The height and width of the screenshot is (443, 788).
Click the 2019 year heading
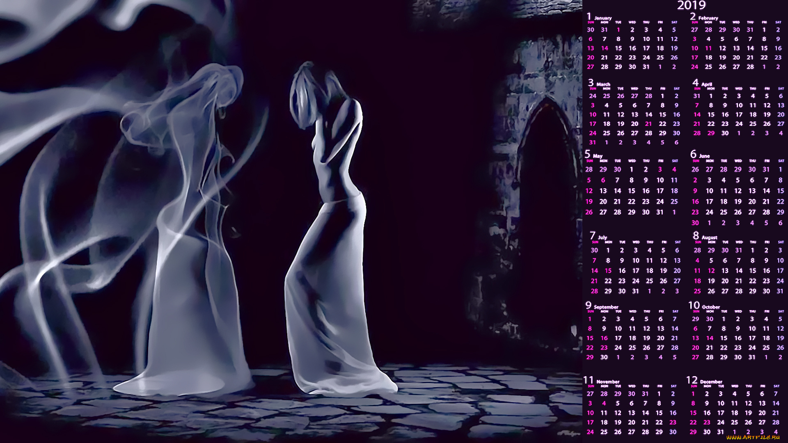pos(691,5)
